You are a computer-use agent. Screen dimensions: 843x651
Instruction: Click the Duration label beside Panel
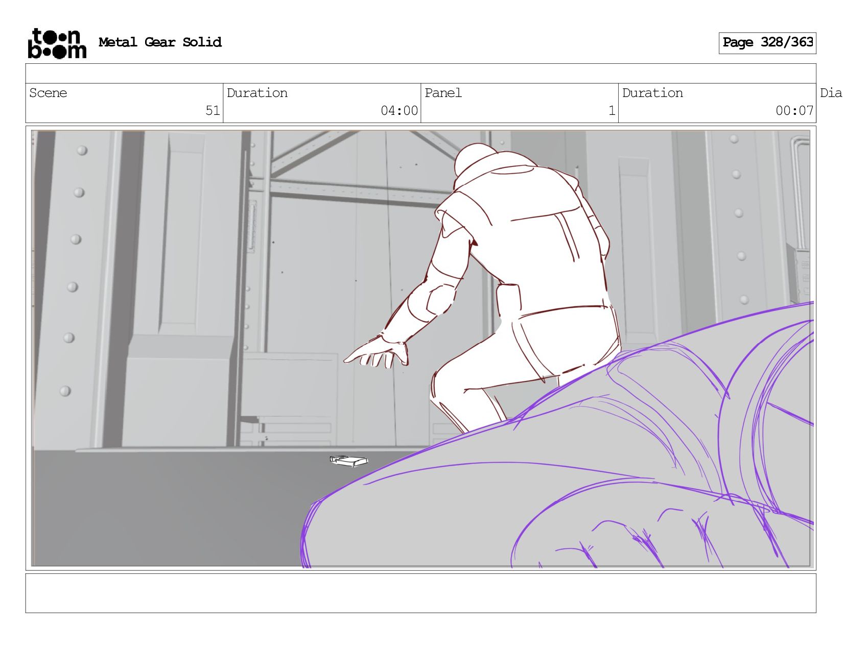652,93
